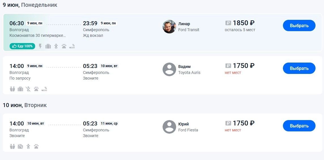Click the luggage icon in Линар's trip

pos(48,46)
